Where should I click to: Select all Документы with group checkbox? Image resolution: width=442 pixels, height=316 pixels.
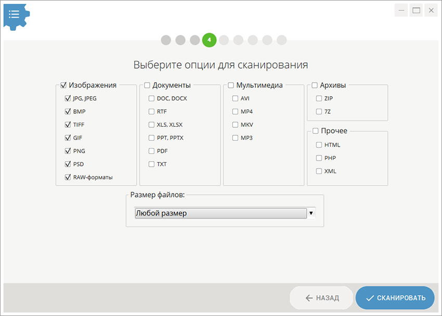coord(147,85)
